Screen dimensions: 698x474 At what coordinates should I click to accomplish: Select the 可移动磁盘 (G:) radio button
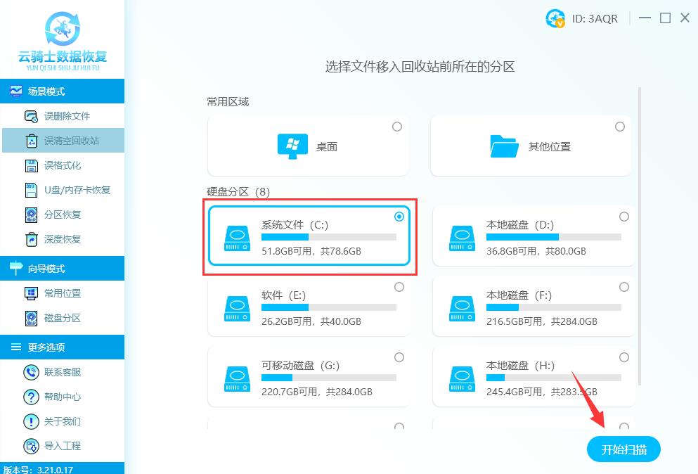(x=399, y=357)
